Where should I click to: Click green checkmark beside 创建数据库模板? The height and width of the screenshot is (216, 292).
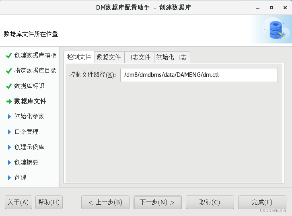click(x=9, y=56)
